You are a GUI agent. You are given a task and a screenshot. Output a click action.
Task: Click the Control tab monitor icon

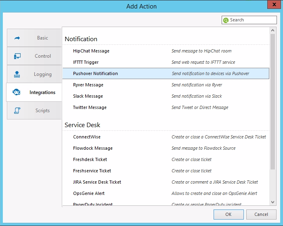click(x=17, y=56)
